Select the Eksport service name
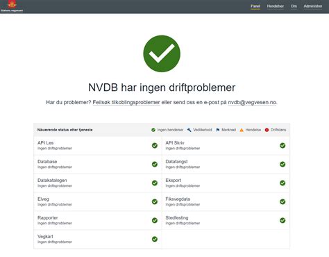Viewport: 329px width, 257px height. 174,181
